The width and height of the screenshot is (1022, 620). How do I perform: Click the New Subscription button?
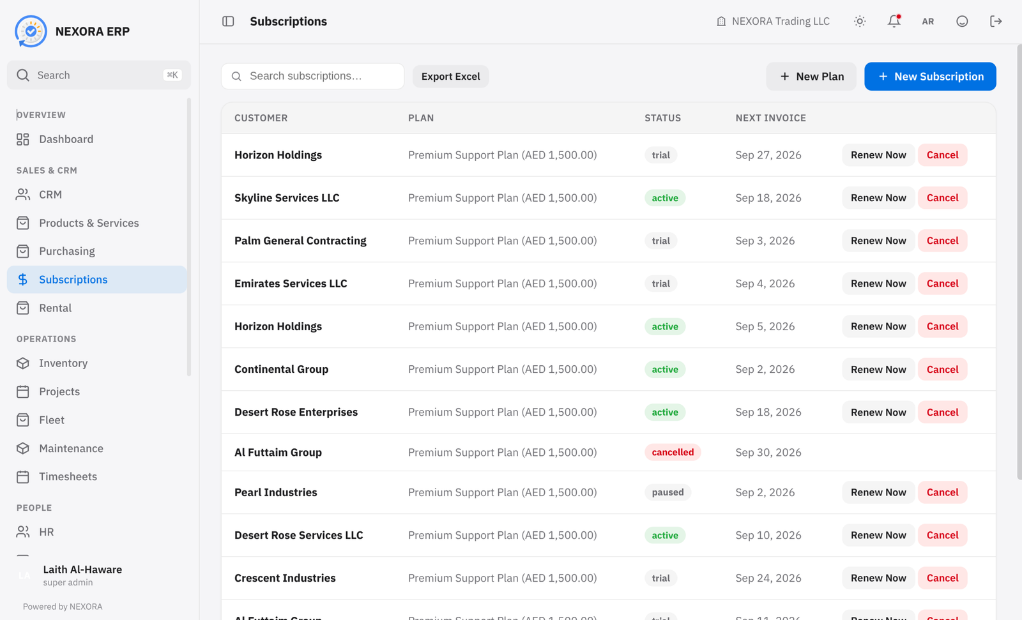(930, 77)
